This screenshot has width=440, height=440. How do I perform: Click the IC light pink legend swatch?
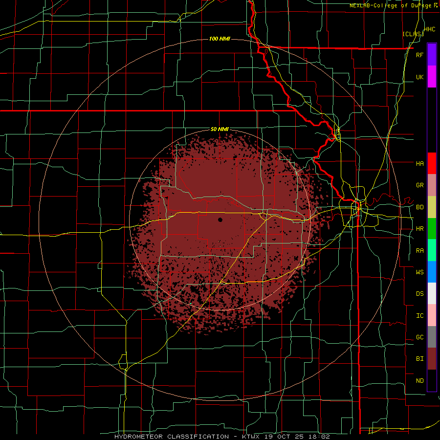pos(432,315)
